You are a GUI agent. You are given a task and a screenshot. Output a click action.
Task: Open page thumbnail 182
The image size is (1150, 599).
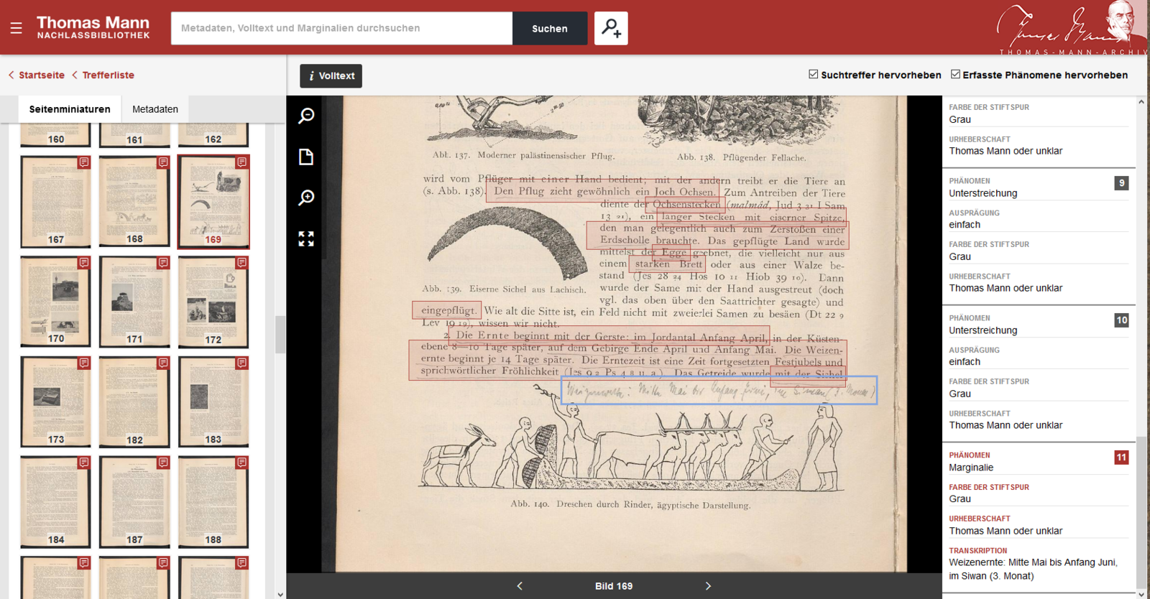[134, 402]
